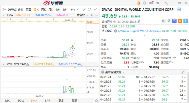
Task: Collapse the EMA indicator triangle
Action: [4, 15]
